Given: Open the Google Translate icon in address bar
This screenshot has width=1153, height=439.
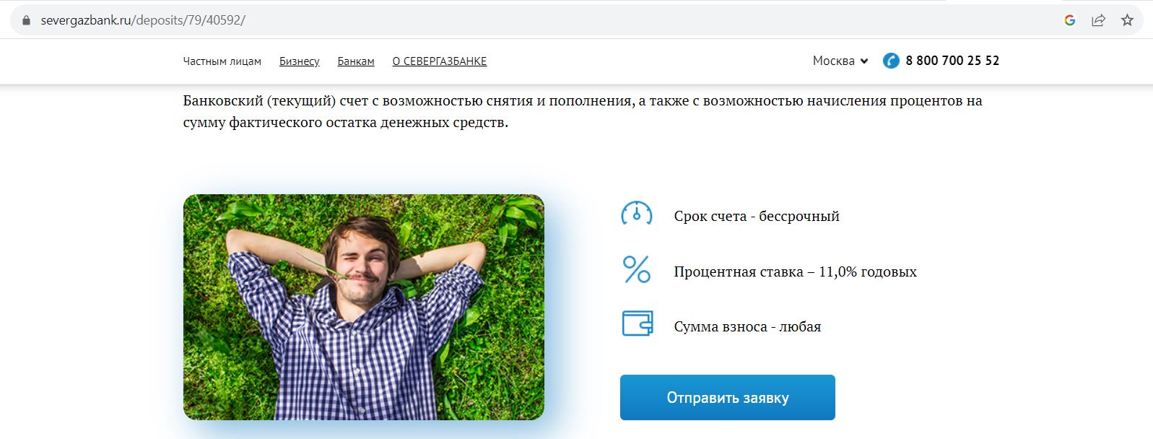Looking at the screenshot, I should pos(1070,20).
